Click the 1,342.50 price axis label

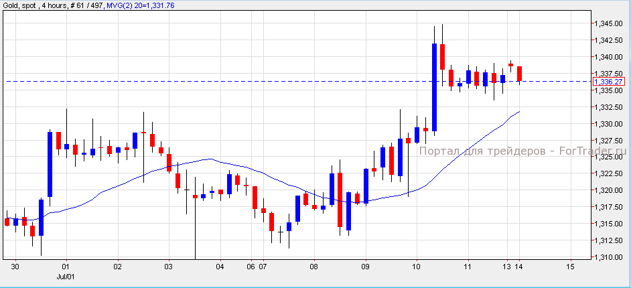[x=609, y=40]
